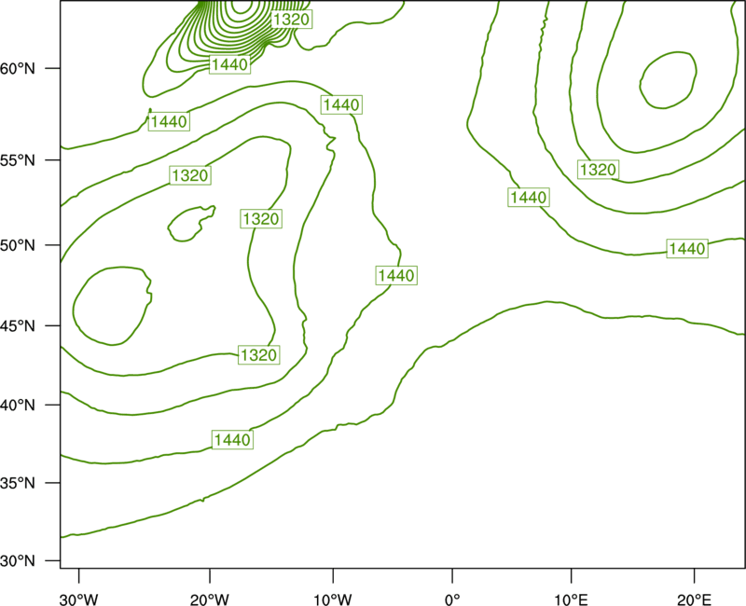Click the 20°E longitude axis label
The image size is (746, 606).
(694, 599)
